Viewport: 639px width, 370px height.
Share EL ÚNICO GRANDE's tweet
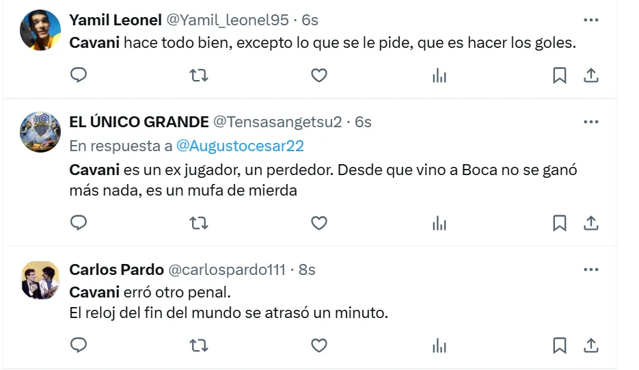591,223
